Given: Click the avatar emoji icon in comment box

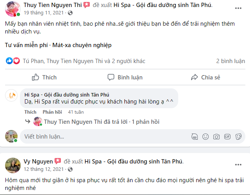Looking at the screenshot, I should point(195,137).
